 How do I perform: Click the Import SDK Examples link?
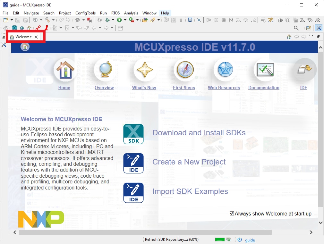190,191
